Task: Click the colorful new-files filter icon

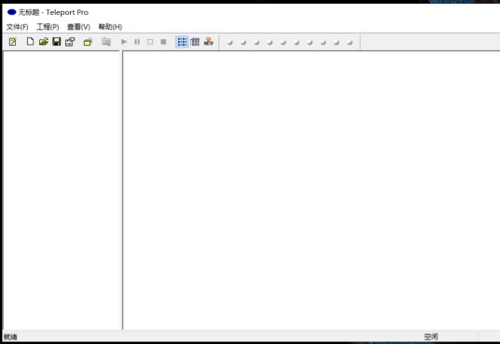Action: coord(209,41)
